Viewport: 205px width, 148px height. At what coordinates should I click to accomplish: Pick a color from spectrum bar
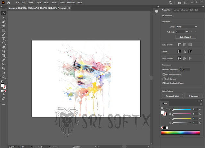[180, 132]
